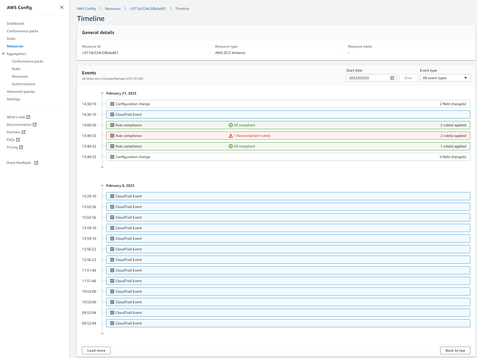Click the external link icon beside Partners

(23, 132)
